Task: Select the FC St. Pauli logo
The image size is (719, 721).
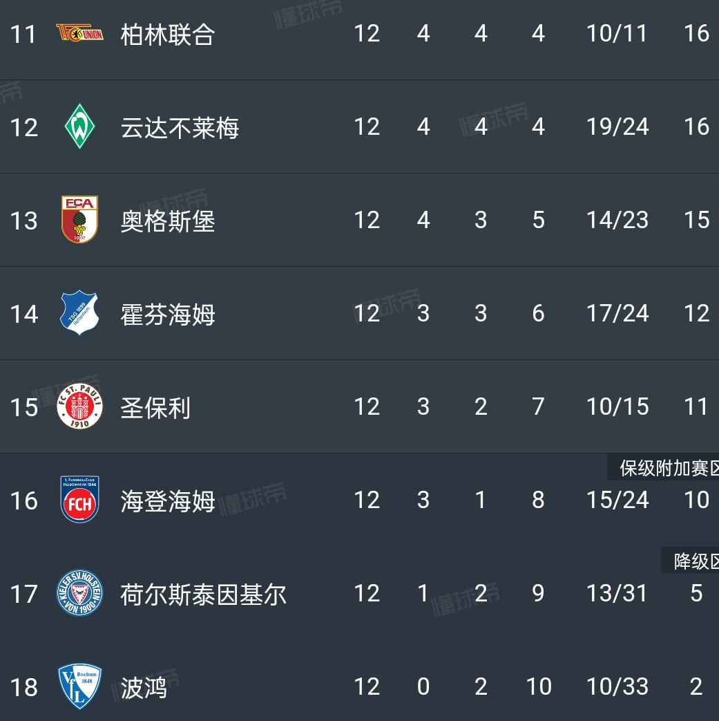Action: pos(79,406)
